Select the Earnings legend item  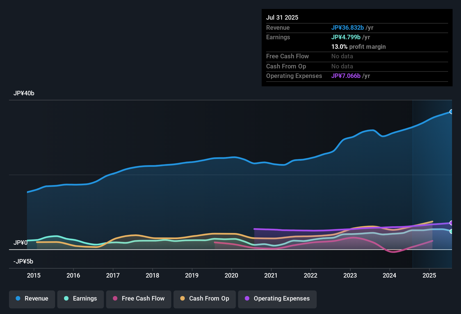tap(81, 299)
